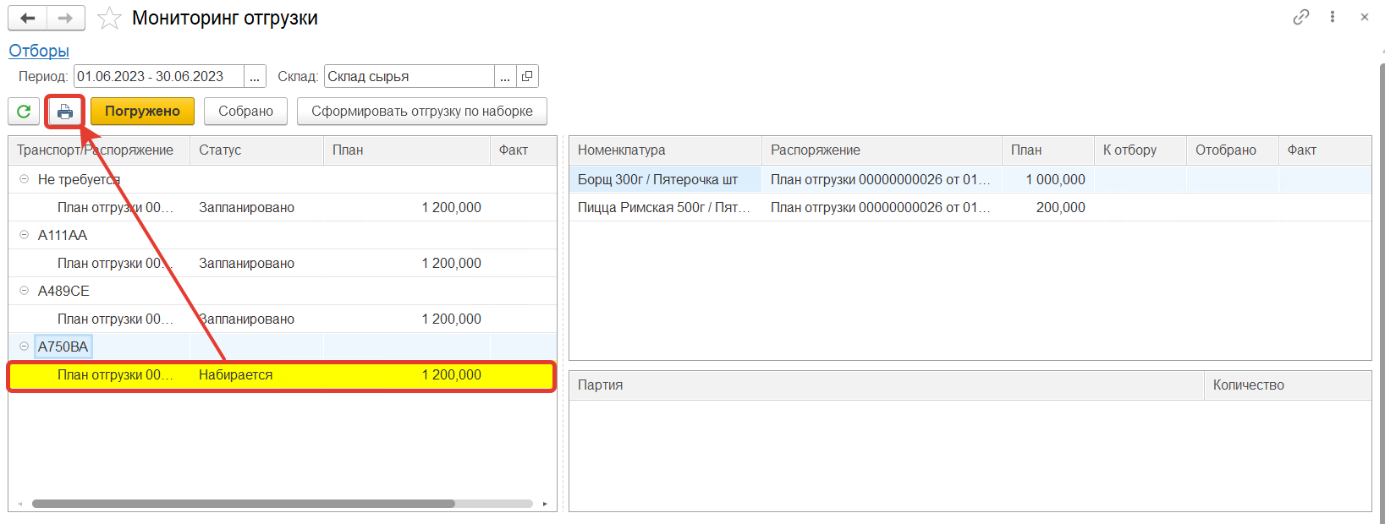1385x524 pixels.
Task: Collapse the A750BA transport group
Action: (24, 347)
